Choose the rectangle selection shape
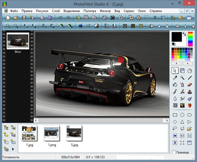This screenshot has height=162, width=197. [x=175, y=115]
